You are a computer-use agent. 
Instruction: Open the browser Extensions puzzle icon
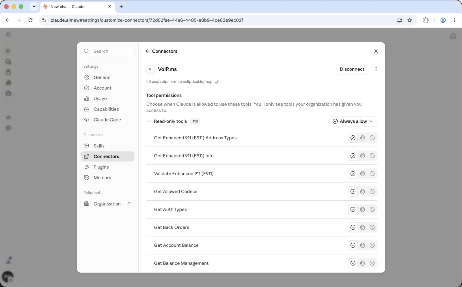[x=426, y=20]
